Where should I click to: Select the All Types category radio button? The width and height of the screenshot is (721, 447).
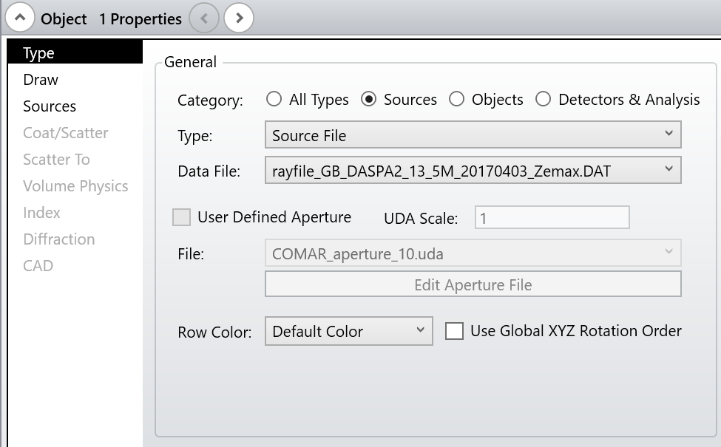274,99
